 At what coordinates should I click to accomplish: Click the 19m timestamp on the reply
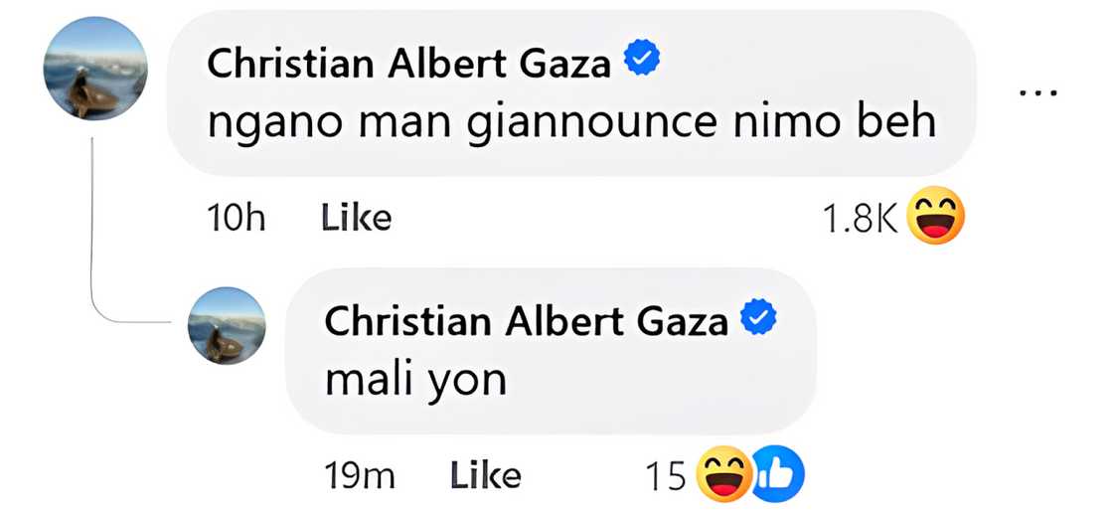[360, 475]
